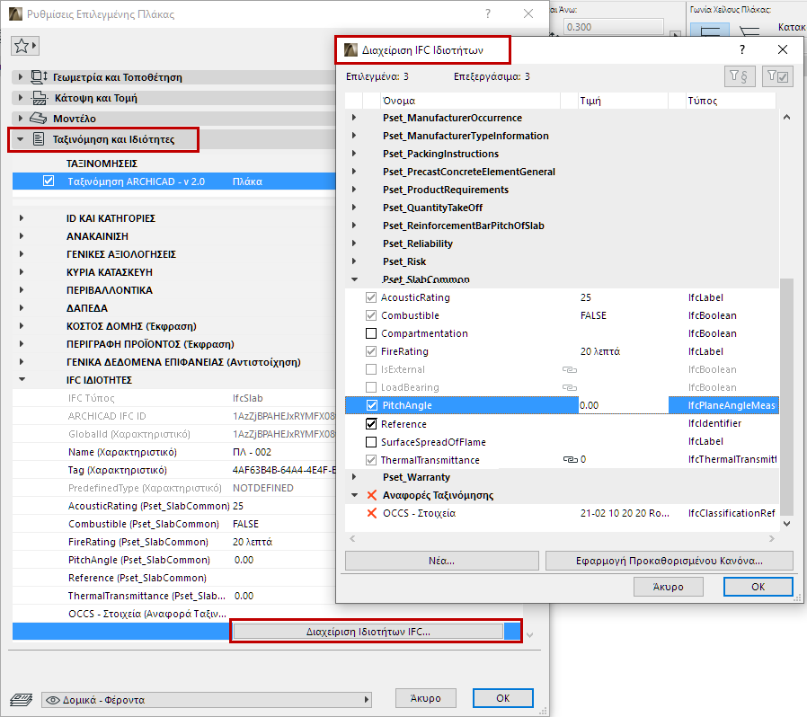Screen dimensions: 807x717
Task: Enable the Compartmentation checkbox
Action: 370,333
